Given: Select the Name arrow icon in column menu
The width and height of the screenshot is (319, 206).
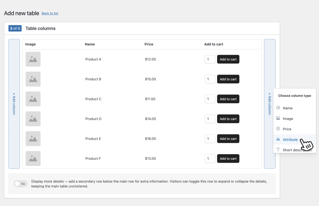Looking at the screenshot, I should click(279, 108).
